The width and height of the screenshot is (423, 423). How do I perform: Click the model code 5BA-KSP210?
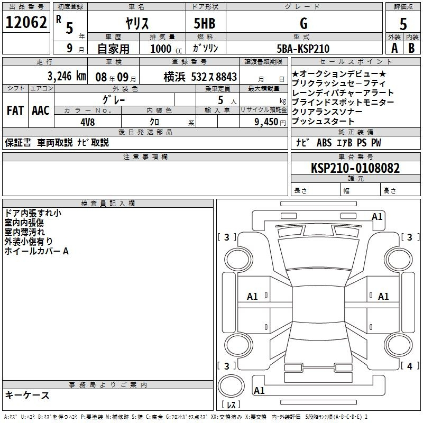(x=304, y=49)
